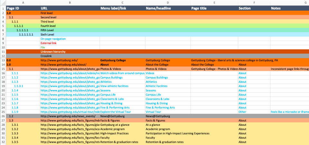This screenshot has height=145, width=309.
Task: Select the 'Second level' legend cell
Action: 70,17
